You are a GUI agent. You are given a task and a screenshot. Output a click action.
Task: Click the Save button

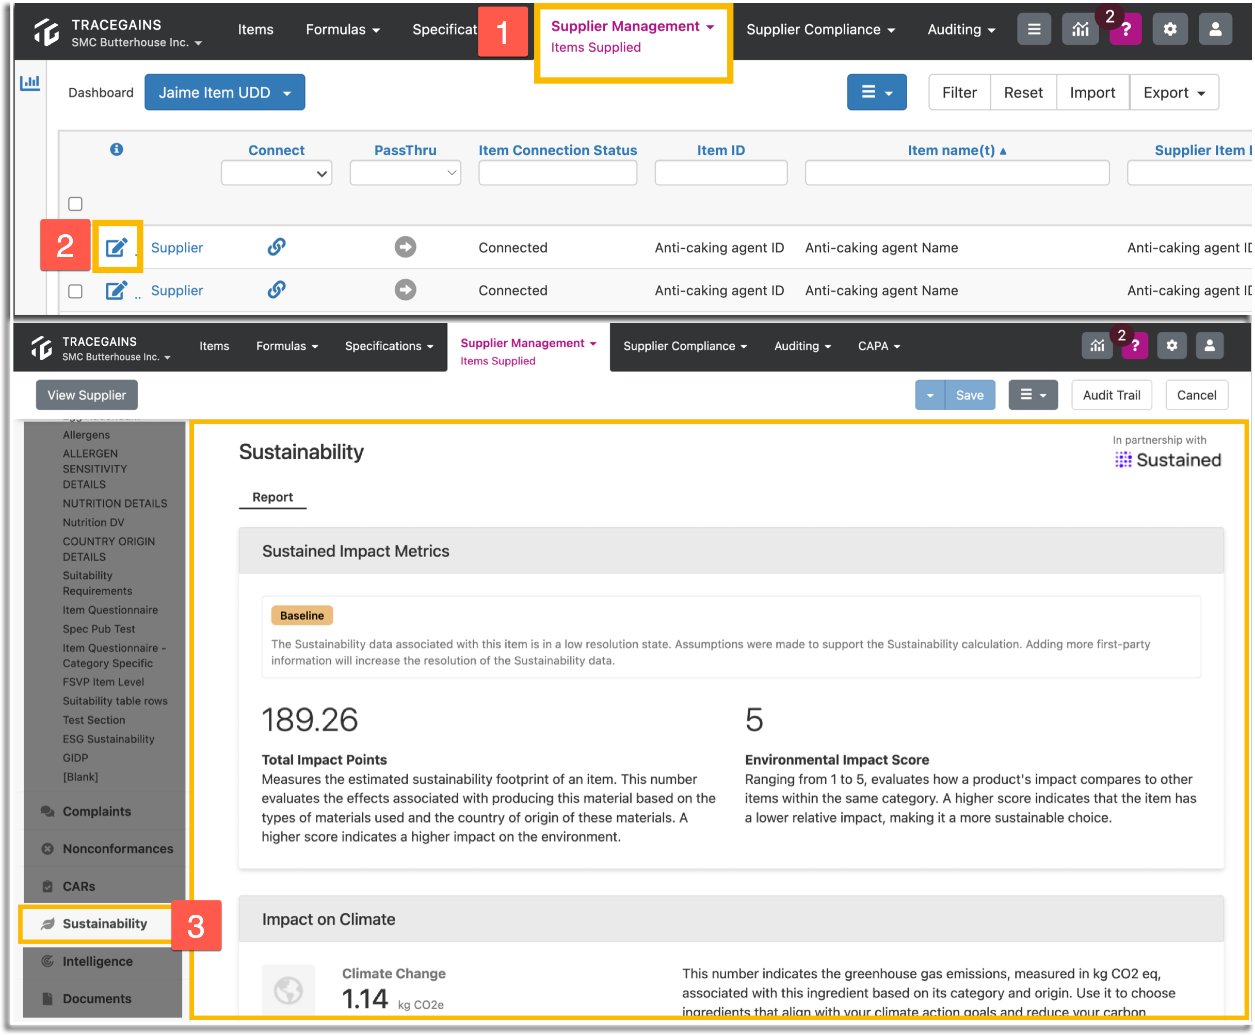click(x=970, y=395)
